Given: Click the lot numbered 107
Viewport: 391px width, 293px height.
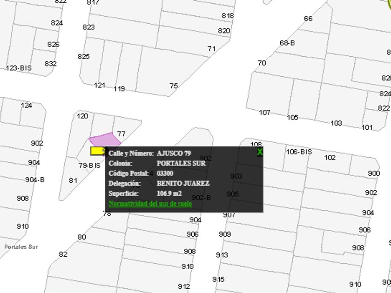Looking at the screenshot, I should point(264,112).
